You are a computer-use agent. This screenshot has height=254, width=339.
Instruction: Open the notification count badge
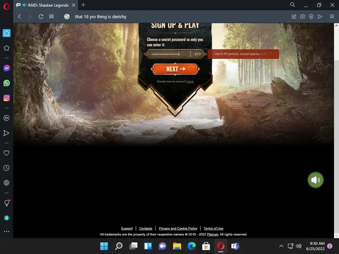pos(330,246)
